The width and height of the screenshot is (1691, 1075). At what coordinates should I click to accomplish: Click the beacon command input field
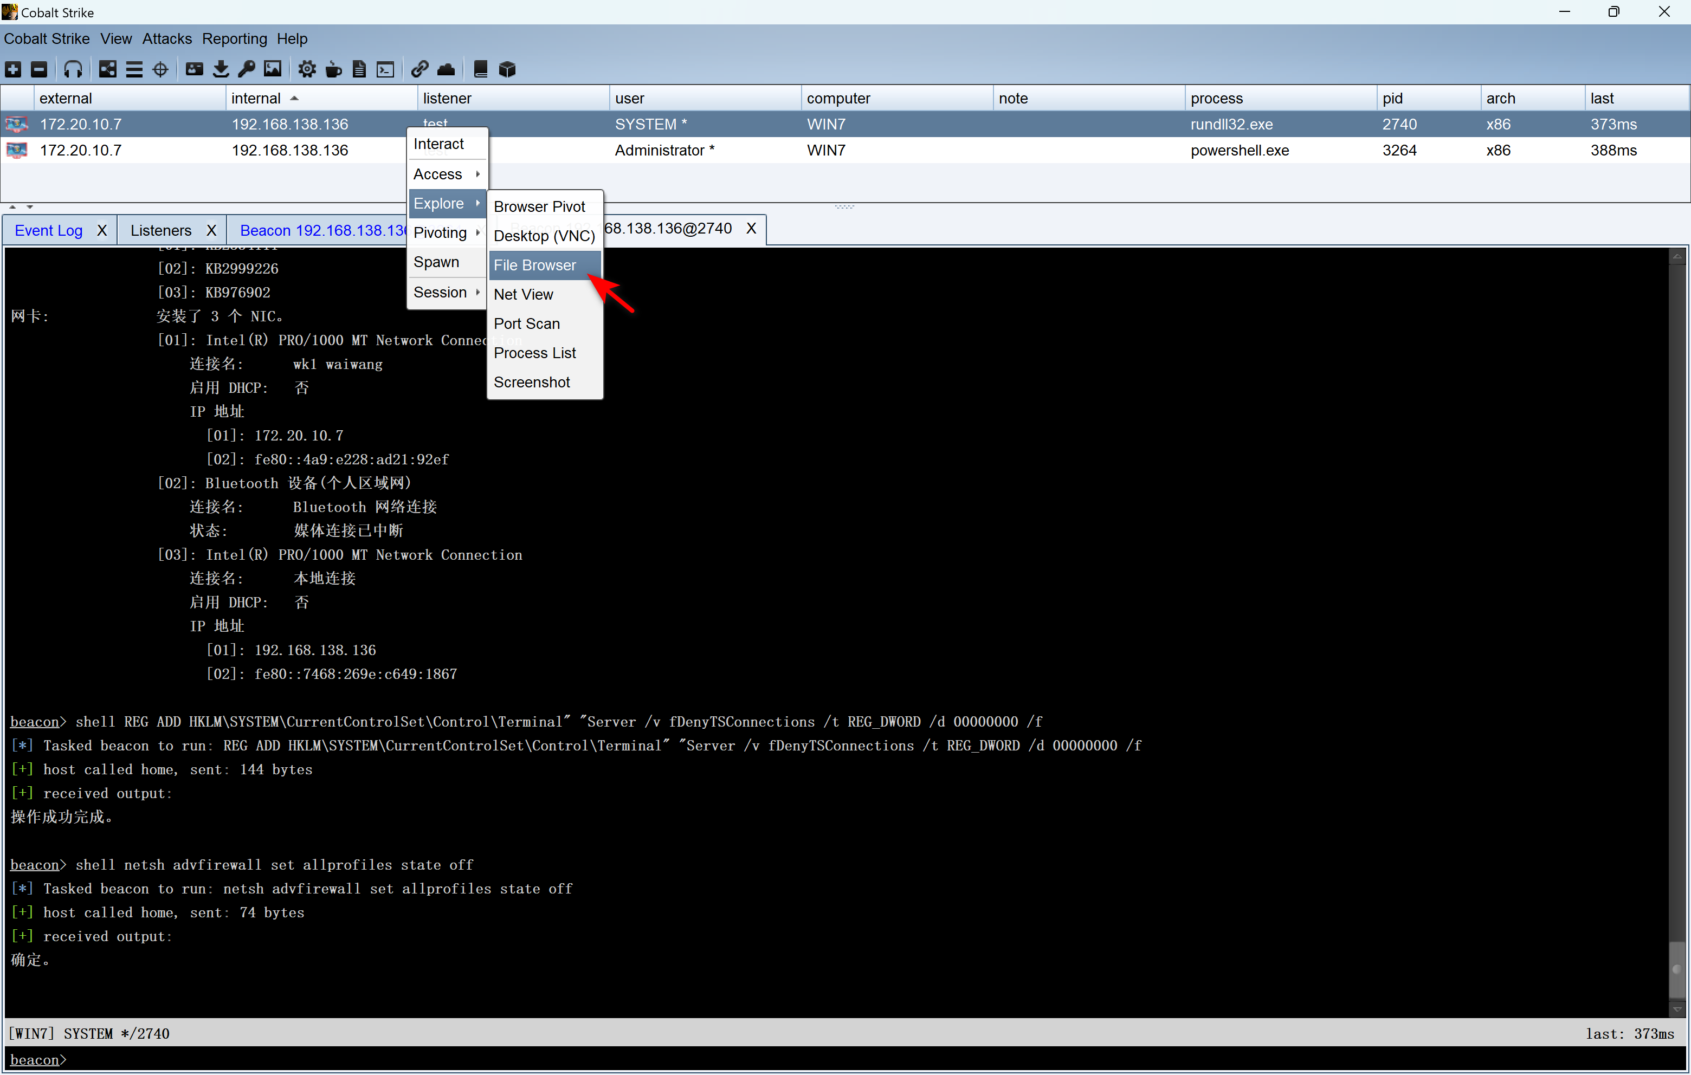coord(843,1059)
